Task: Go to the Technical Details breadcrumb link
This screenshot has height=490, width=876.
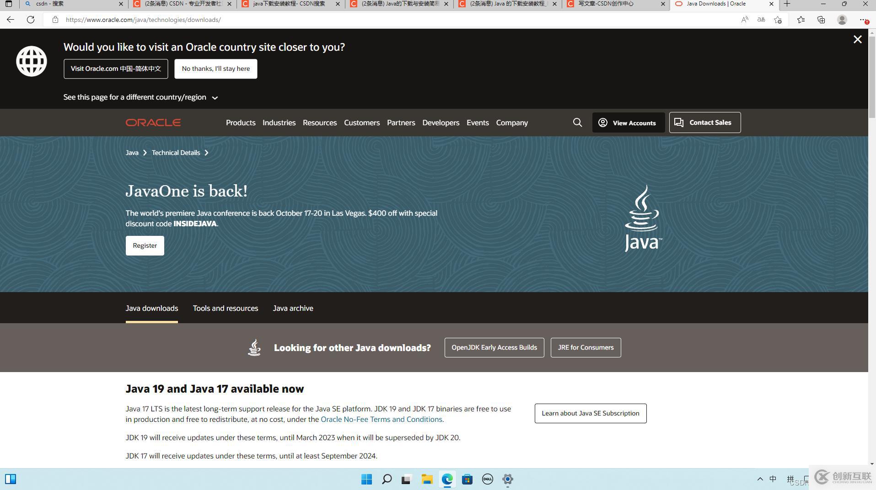Action: [176, 153]
